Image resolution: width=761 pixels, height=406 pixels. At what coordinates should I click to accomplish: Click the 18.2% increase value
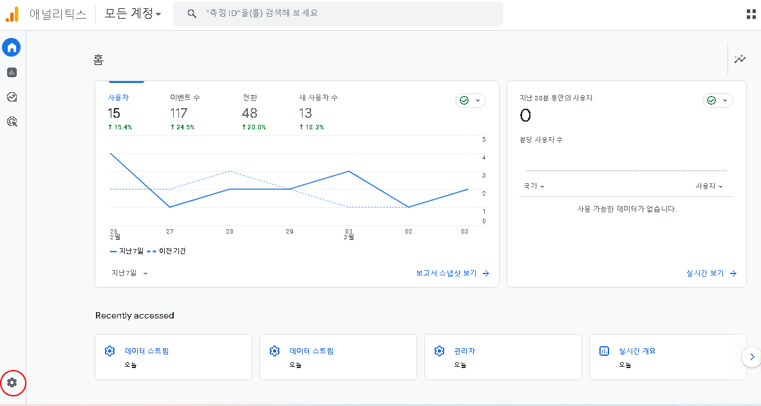(312, 127)
